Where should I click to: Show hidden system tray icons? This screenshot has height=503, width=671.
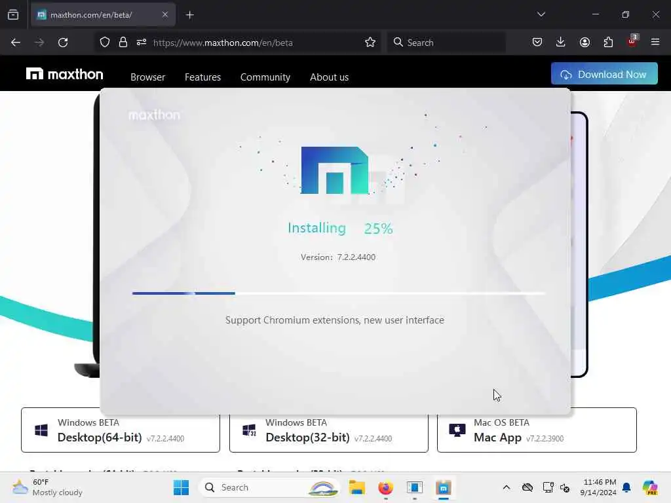(x=507, y=487)
